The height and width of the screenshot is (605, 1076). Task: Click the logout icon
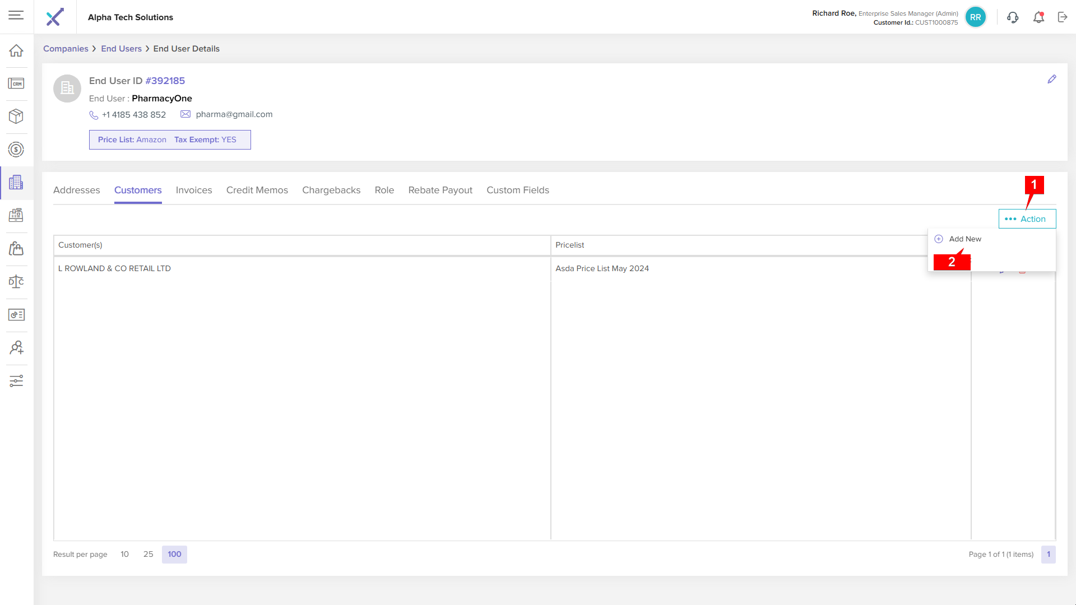[1063, 17]
